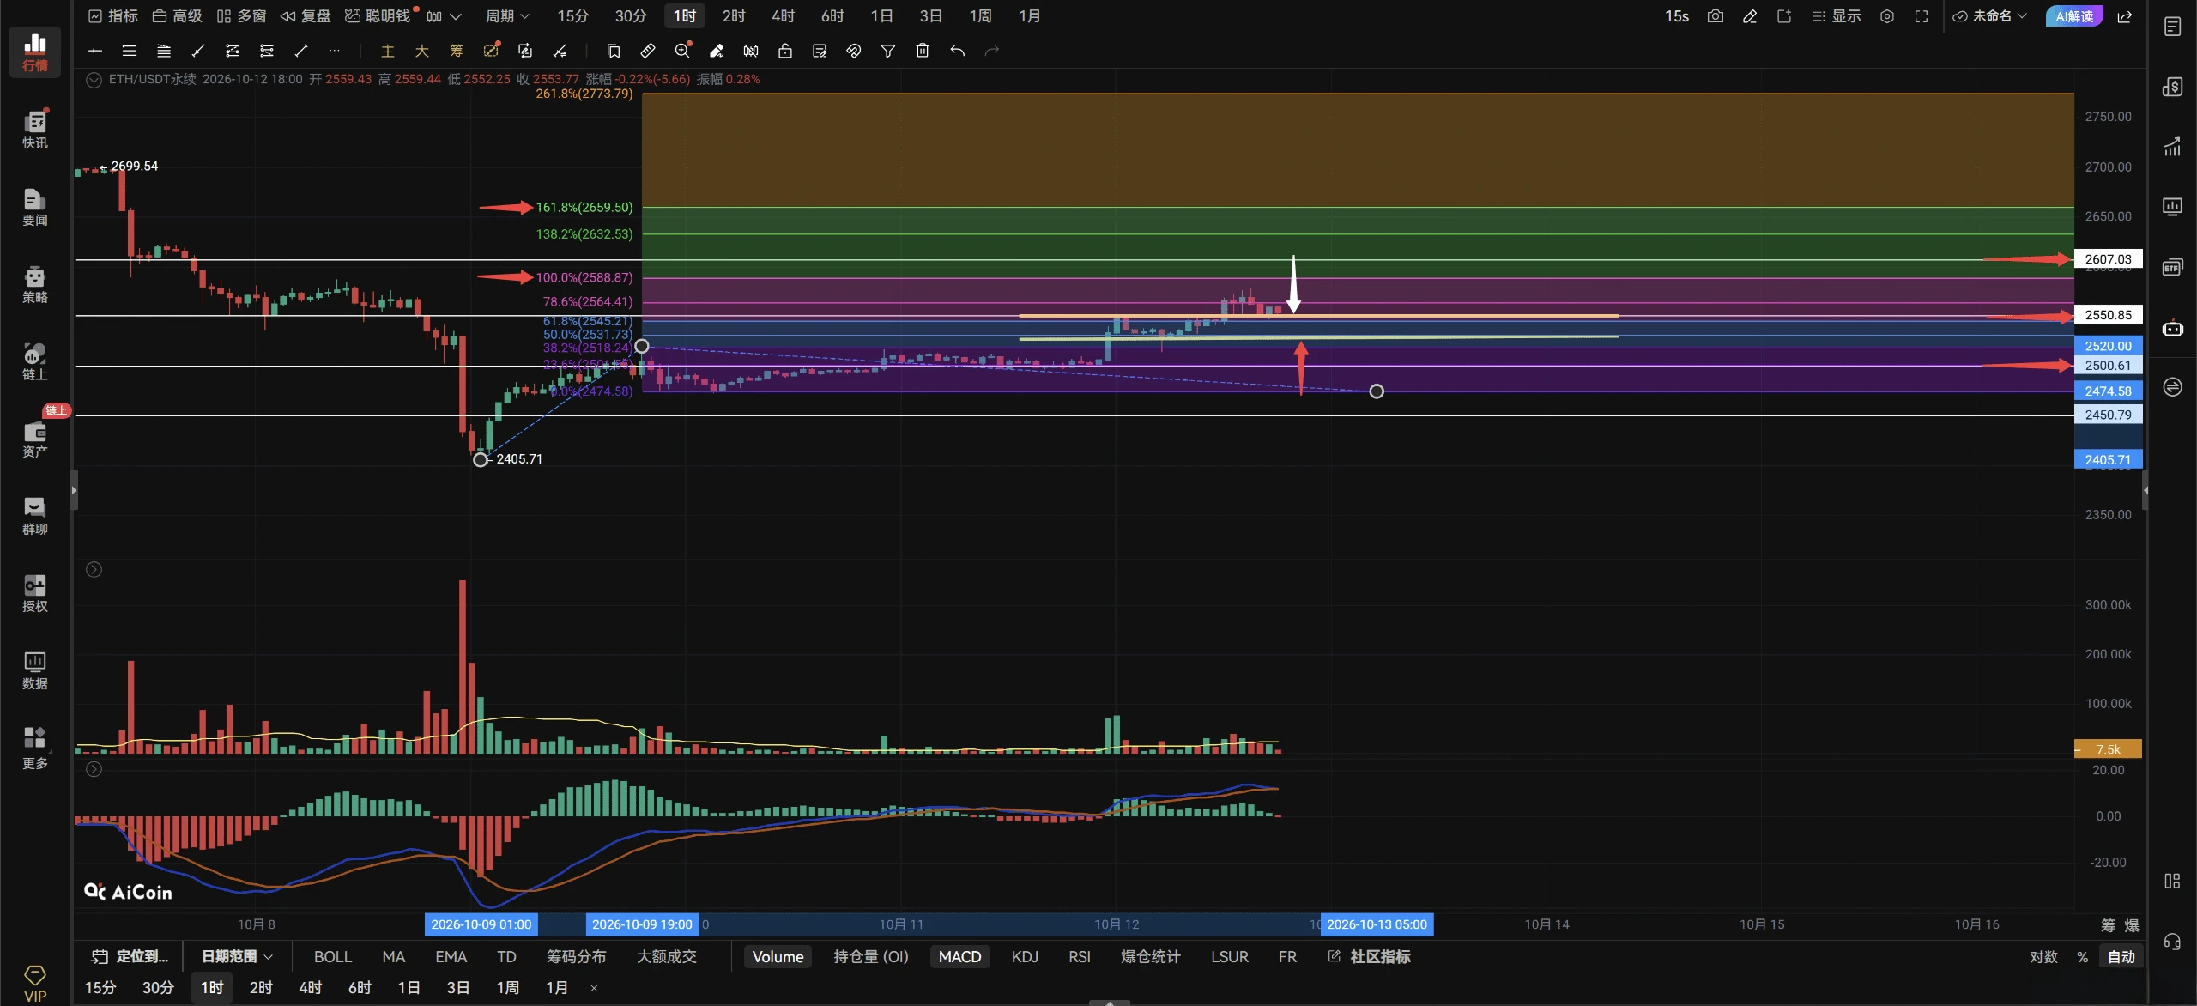Click the share arrow icon at top right
This screenshot has width=2197, height=1006.
point(2125,16)
